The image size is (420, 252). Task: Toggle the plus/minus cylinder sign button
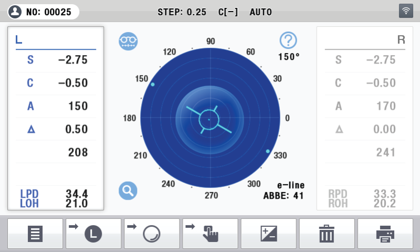pos(268,234)
